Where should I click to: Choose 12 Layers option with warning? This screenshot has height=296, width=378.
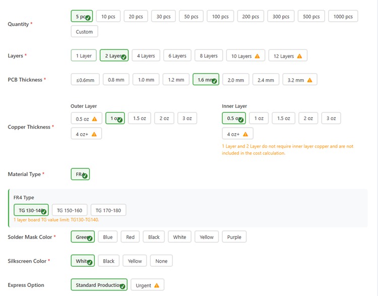(x=288, y=55)
